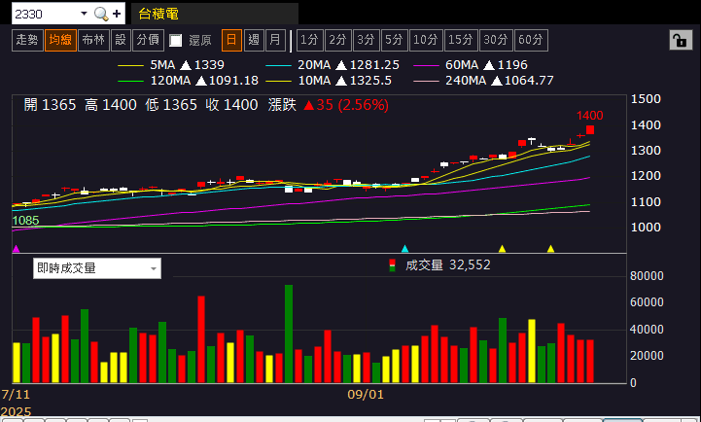701x422 pixels.
Task: Switch to the 分價 price distribution tab
Action: pos(148,40)
